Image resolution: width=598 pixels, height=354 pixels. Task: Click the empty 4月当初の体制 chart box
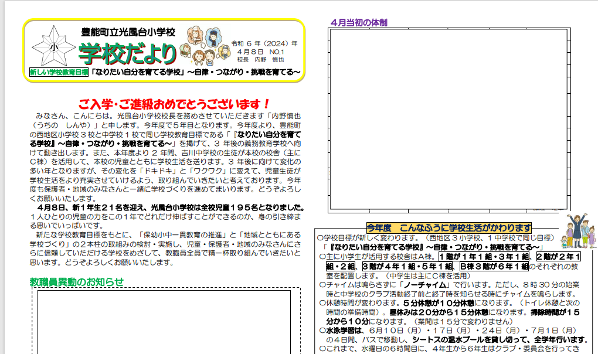(x=447, y=120)
